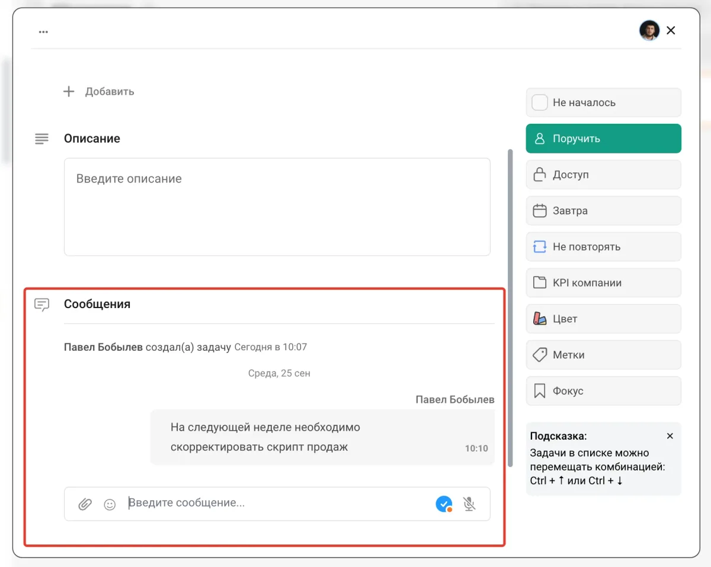Toggle the Не началось status checkbox
The image size is (711, 567).
pyautogui.click(x=540, y=102)
